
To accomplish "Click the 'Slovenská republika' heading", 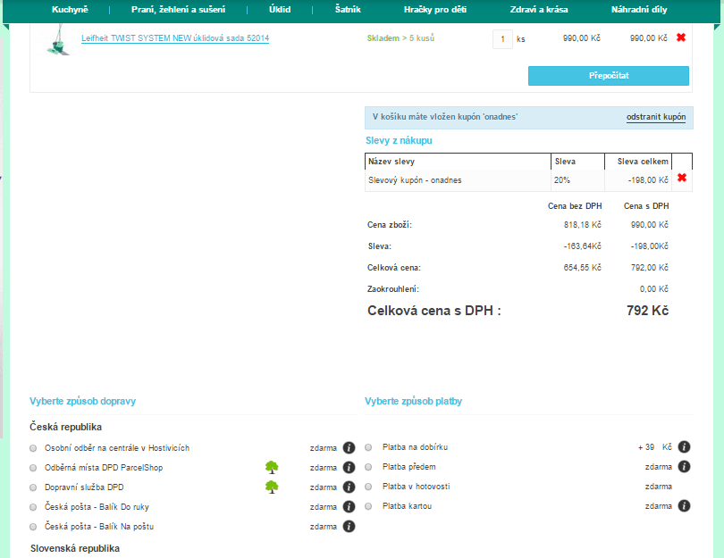I will 75,548.
